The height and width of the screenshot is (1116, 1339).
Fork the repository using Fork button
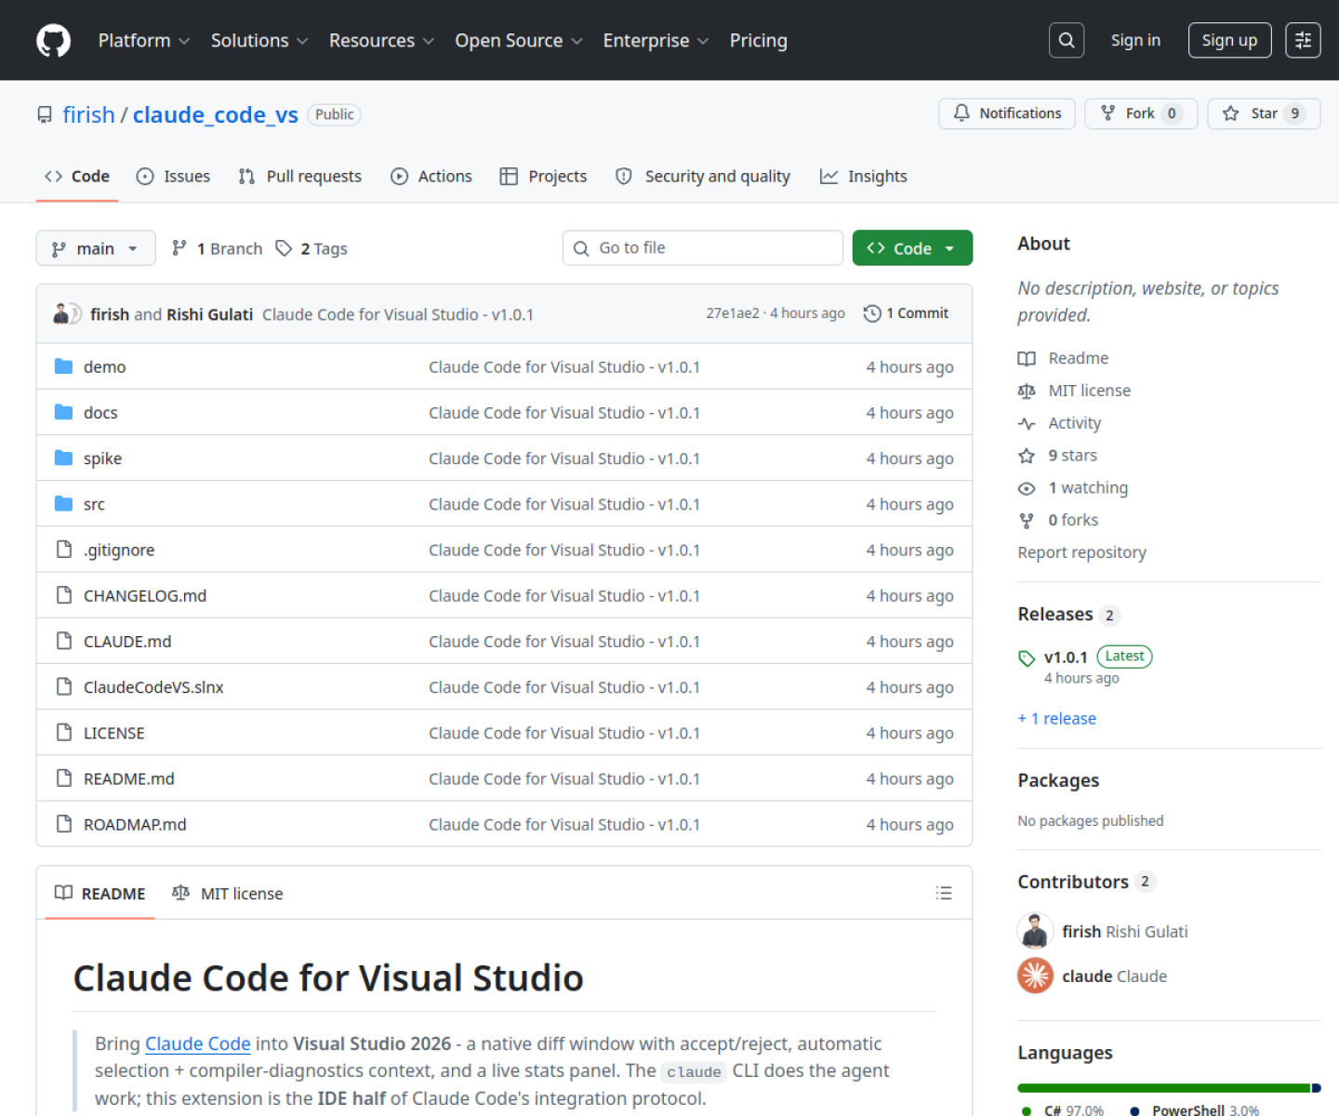[x=1141, y=113]
